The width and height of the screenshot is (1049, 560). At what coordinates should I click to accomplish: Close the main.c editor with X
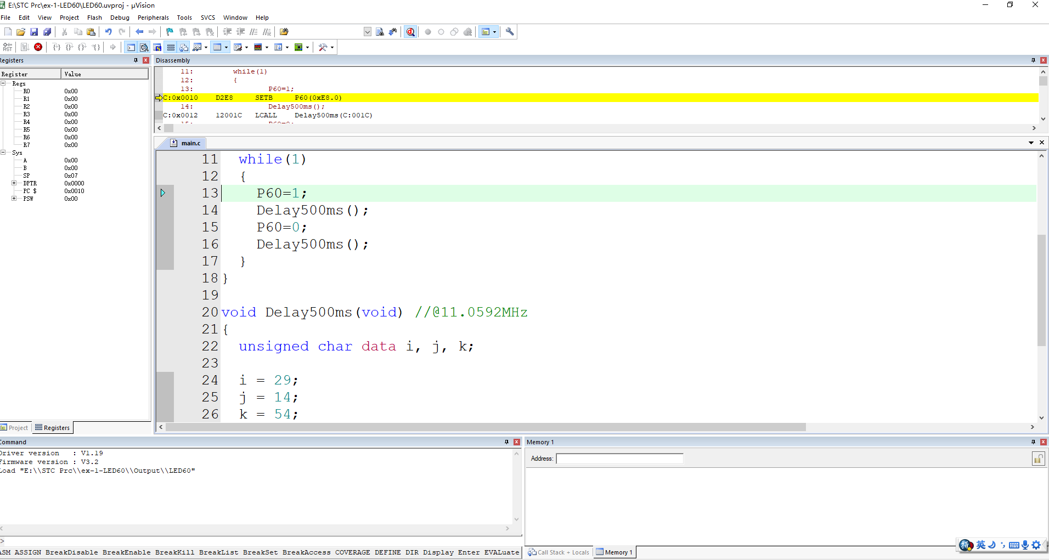point(1041,143)
